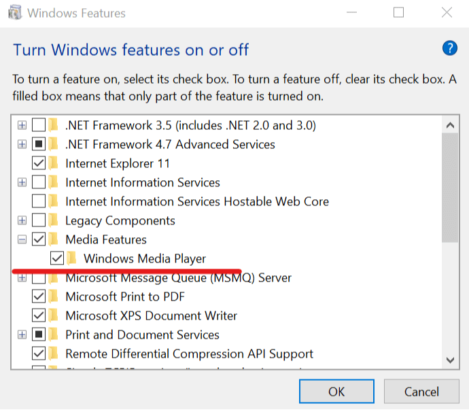Enable the .NET Framework 3.5 checkbox
The width and height of the screenshot is (469, 410).
(x=39, y=125)
